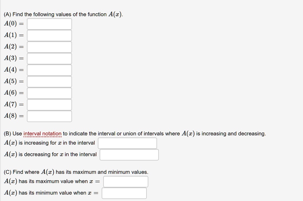Click the minimum value answer box
Screen dimensions: 303x201
[x=124, y=193]
